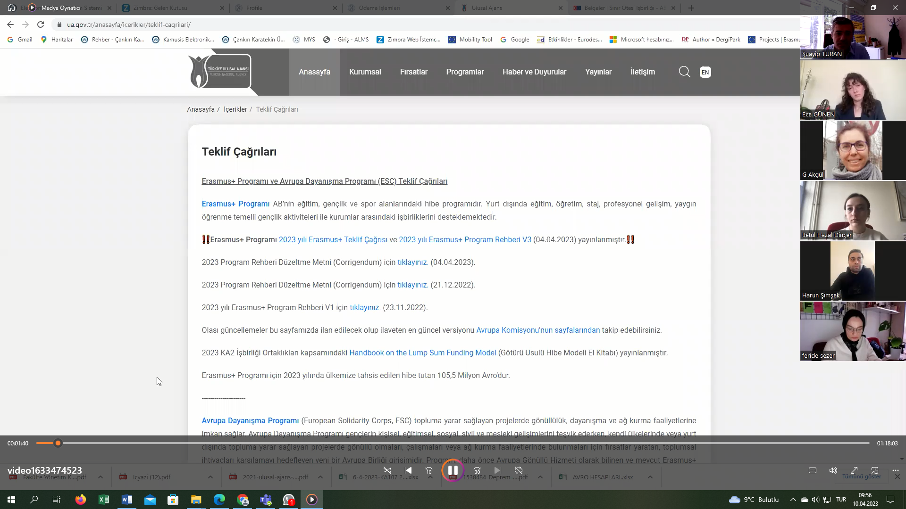Switch site language to EN
The height and width of the screenshot is (509, 906).
coord(705,72)
